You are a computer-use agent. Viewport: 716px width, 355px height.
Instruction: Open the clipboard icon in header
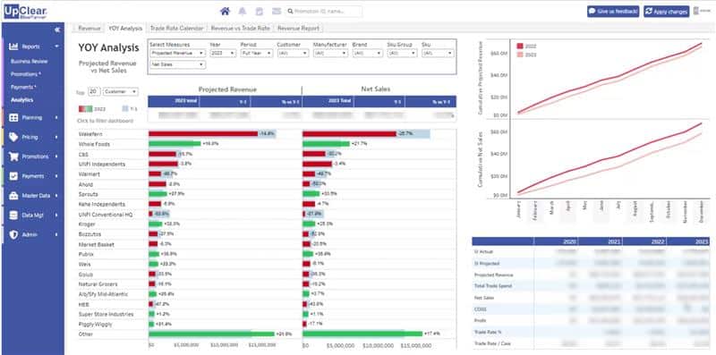[259, 12]
